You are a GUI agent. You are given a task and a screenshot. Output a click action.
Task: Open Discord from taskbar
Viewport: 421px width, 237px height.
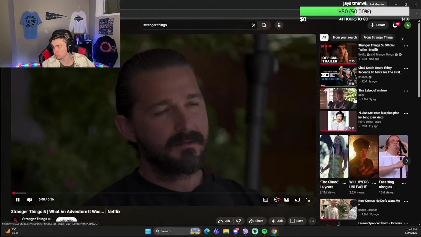tap(235, 231)
